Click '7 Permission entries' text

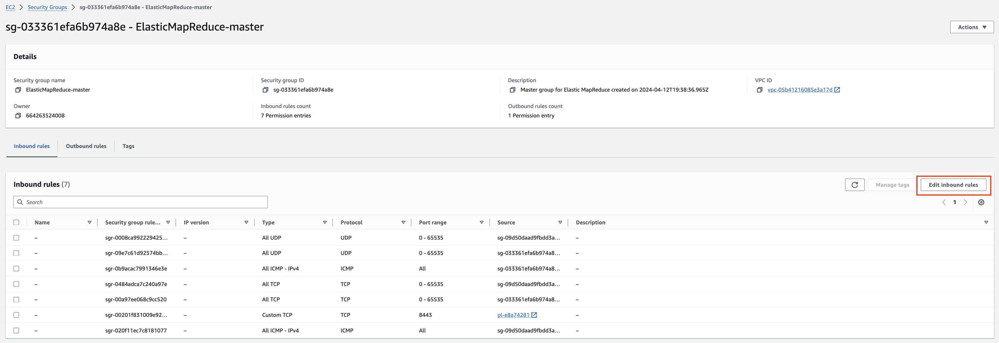[x=286, y=116]
